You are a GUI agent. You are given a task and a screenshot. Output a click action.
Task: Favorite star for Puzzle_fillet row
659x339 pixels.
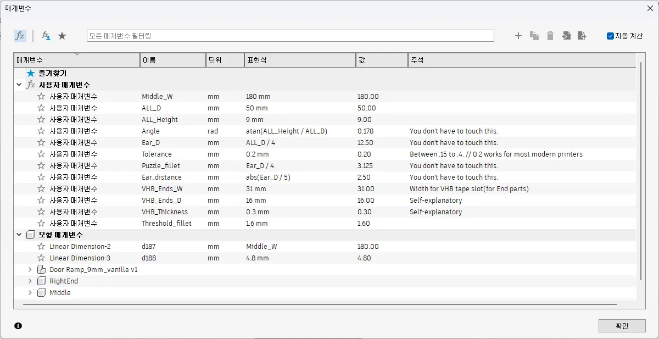pos(41,166)
